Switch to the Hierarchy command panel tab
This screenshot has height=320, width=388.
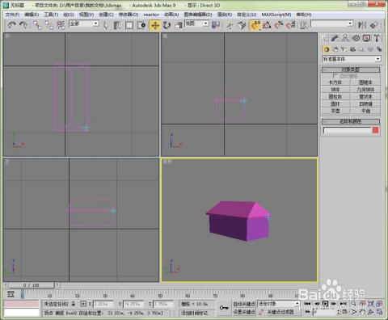[345, 38]
